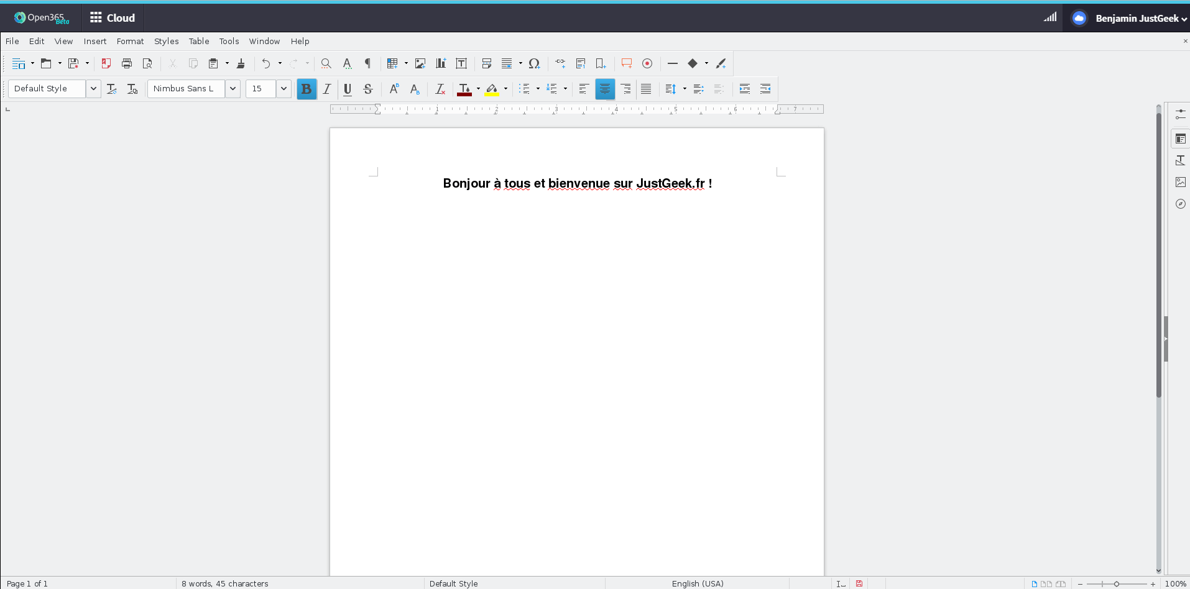The image size is (1190, 589).
Task: Click the 100% zoom level
Action: click(1176, 583)
